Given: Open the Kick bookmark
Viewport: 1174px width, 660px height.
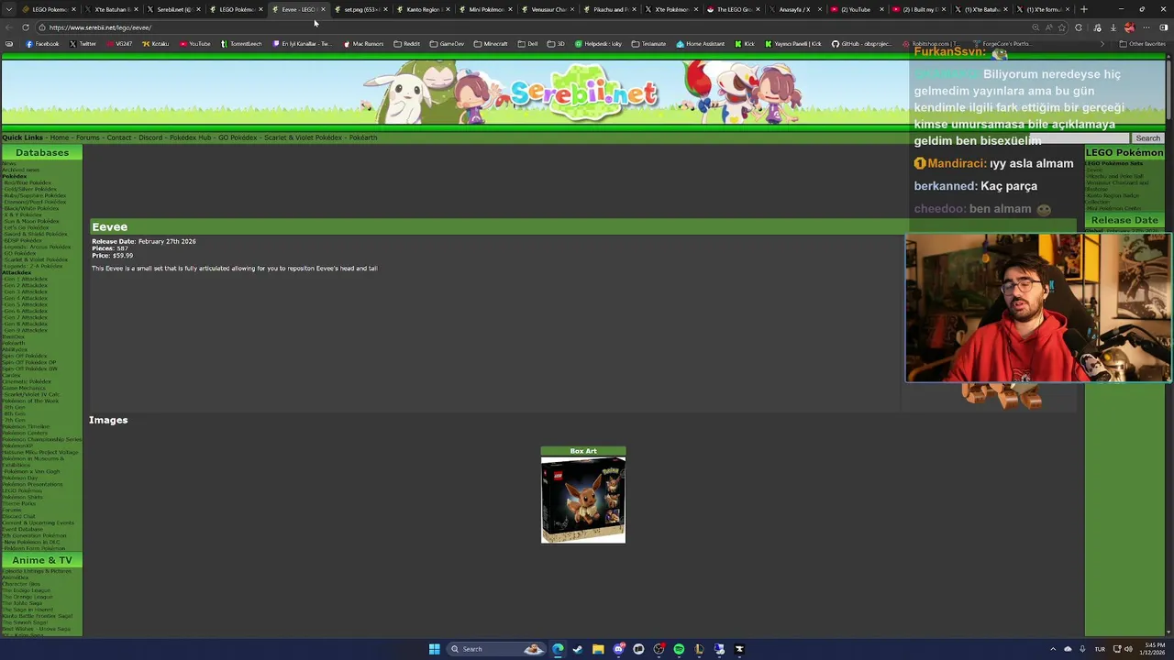Looking at the screenshot, I should [745, 44].
